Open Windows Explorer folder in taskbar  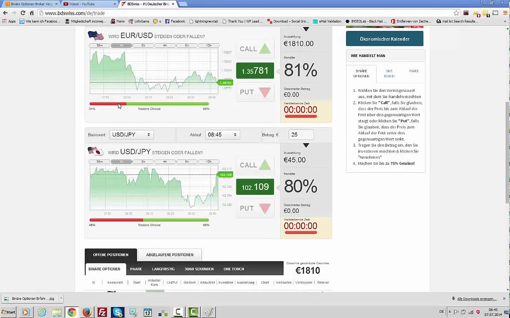(57, 312)
